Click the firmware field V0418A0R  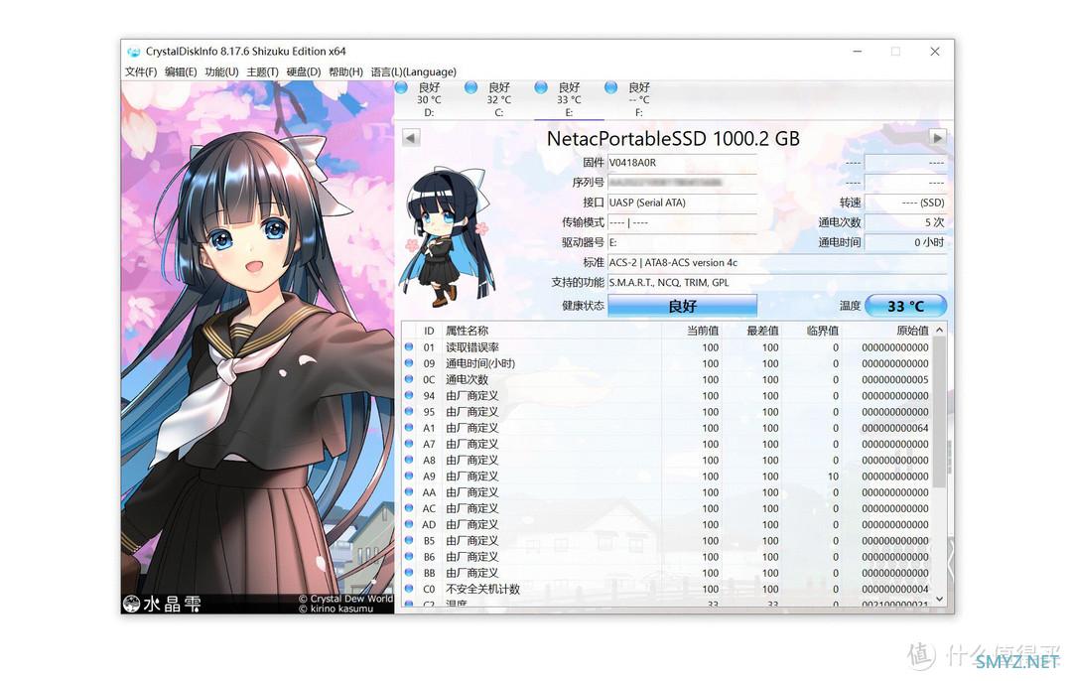coord(682,163)
